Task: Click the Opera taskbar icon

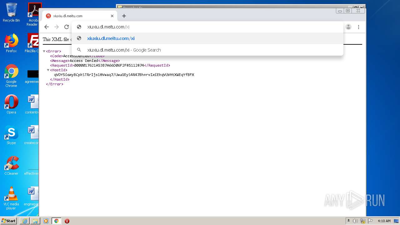Action: coord(67,221)
